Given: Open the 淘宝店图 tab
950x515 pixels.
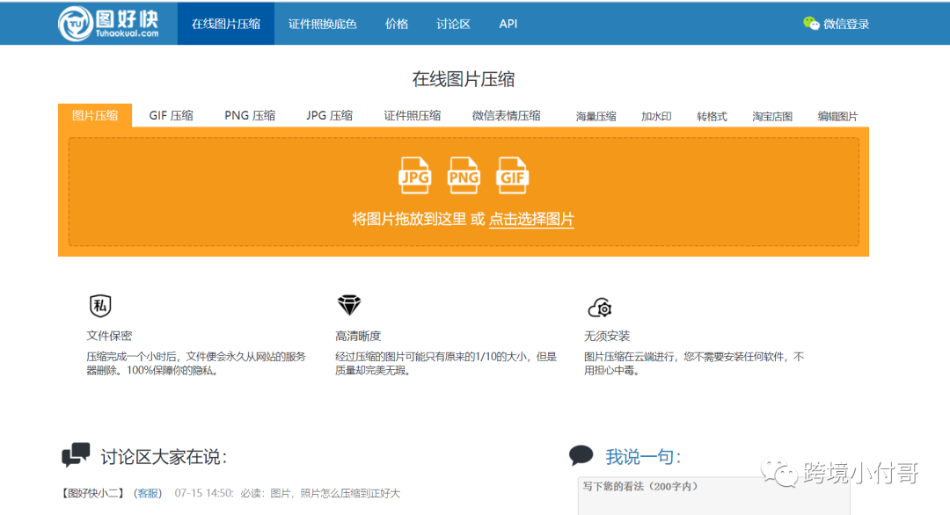Looking at the screenshot, I should coord(771,115).
